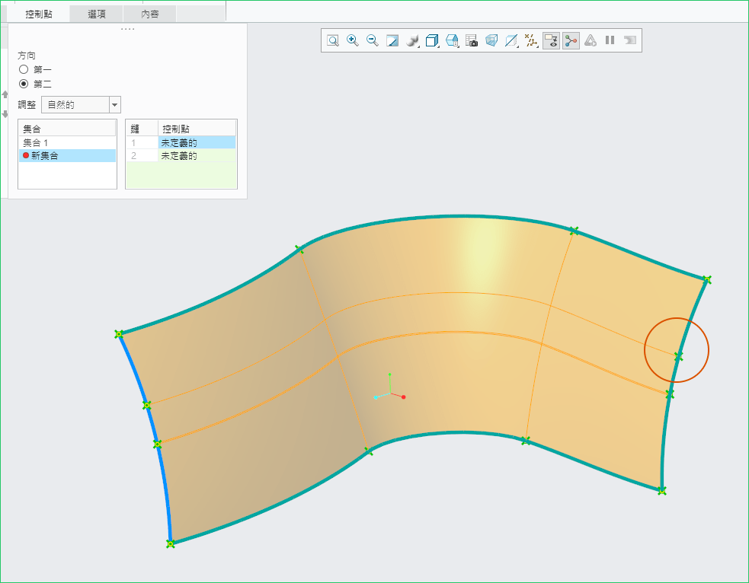Select the 第二 direction radio button
749x583 pixels.
click(24, 84)
